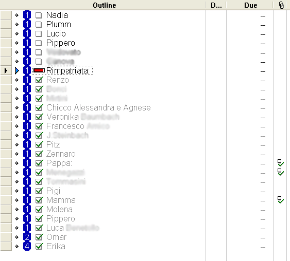
Task: Select the Plumm outline item
Action: (59, 24)
